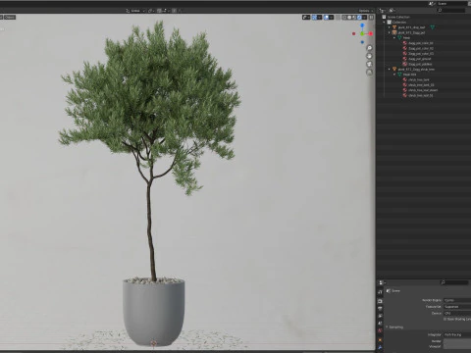Click the green mesh data icon beside drop_leaf

pos(433,27)
